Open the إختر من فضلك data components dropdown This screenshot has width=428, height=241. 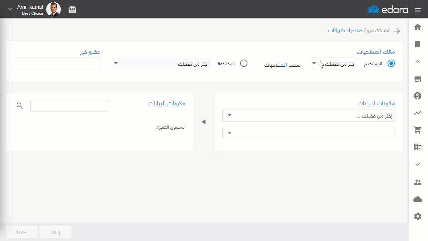[x=309, y=115]
